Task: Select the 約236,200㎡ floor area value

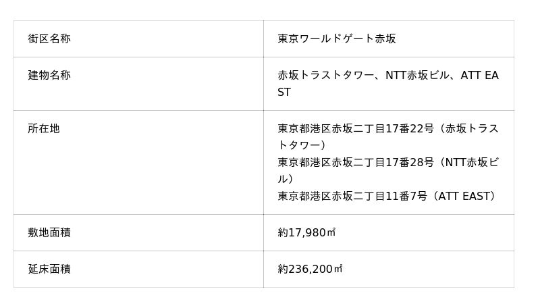Action: (x=310, y=269)
